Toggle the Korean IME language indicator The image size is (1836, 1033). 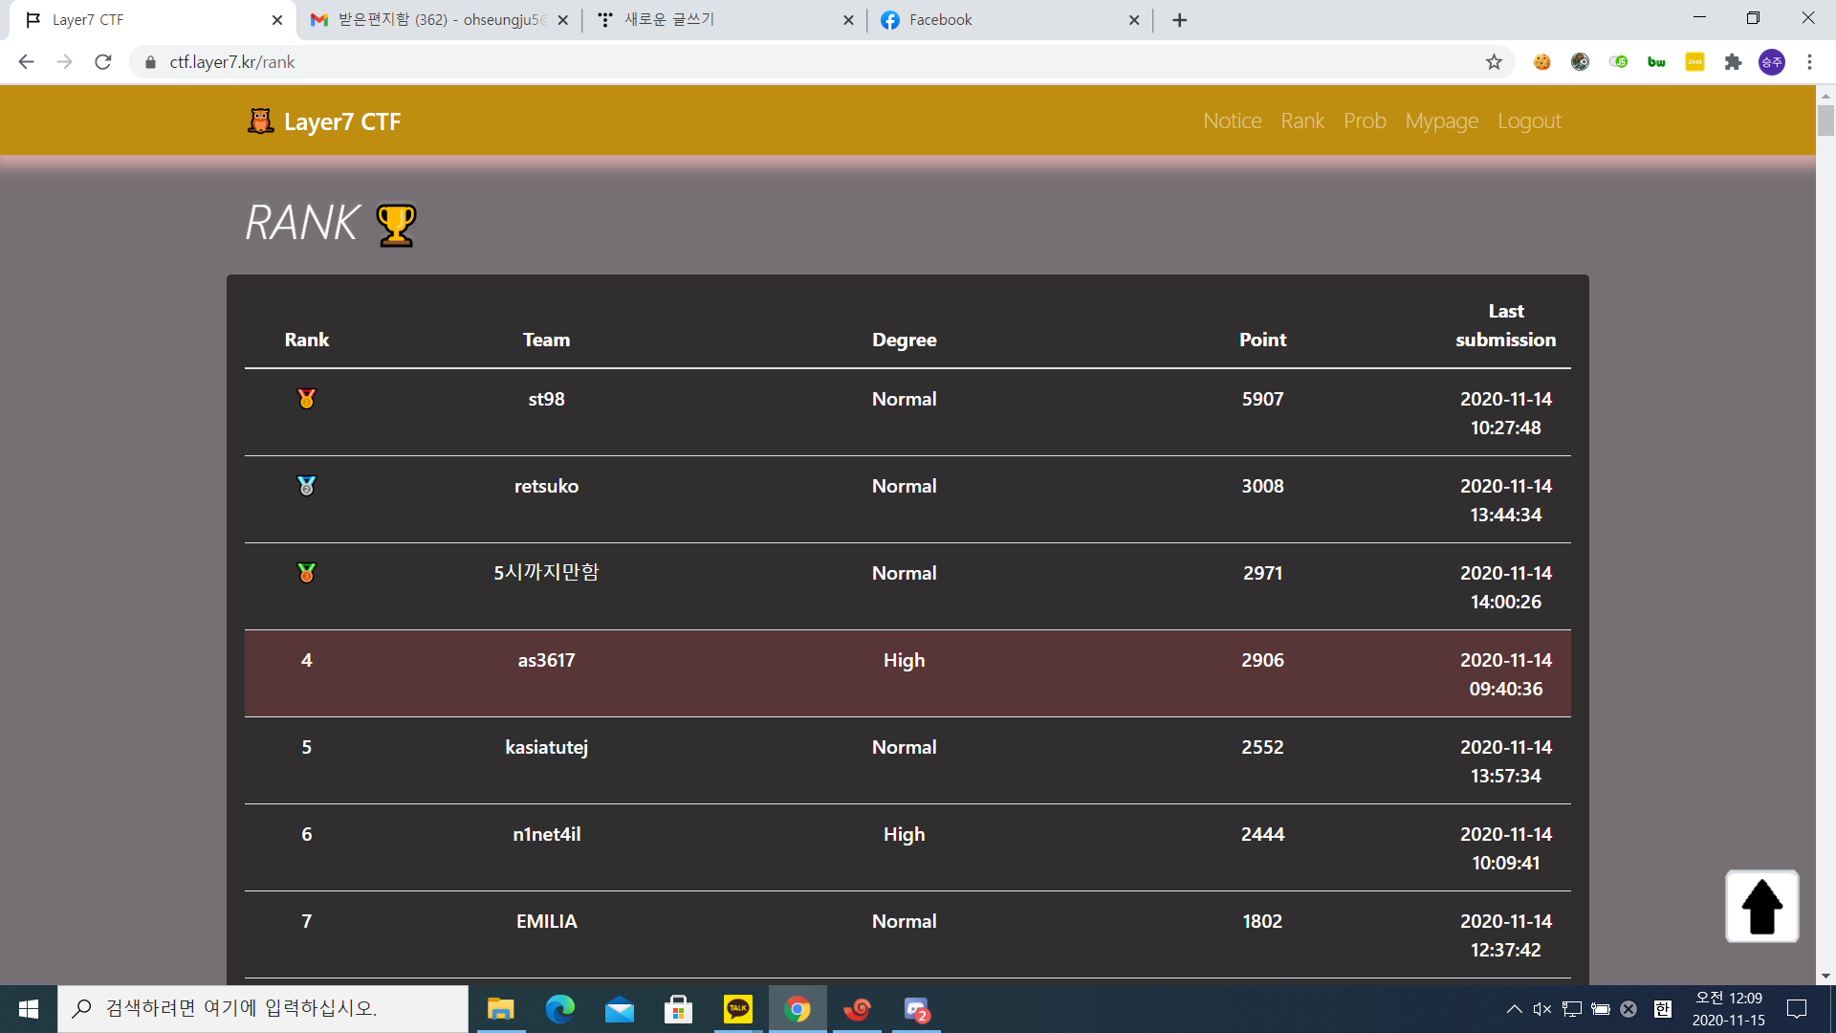(x=1663, y=1009)
